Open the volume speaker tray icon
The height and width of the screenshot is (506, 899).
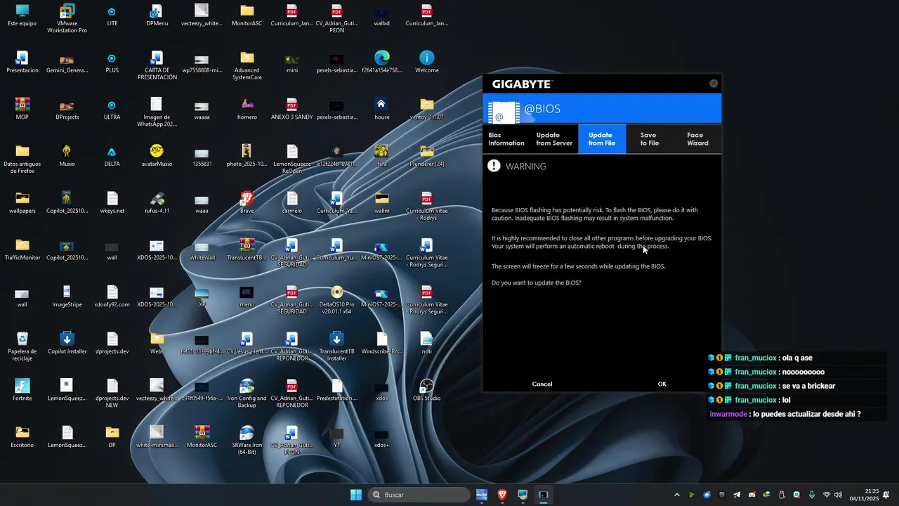point(838,495)
